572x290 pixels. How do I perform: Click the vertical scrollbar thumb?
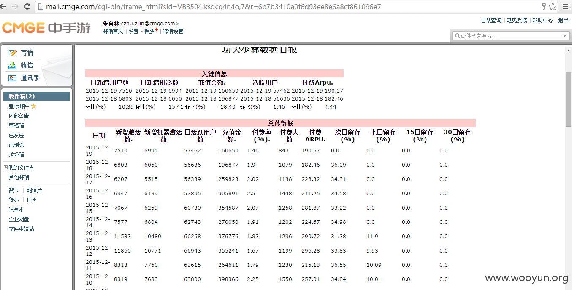[x=568, y=99]
